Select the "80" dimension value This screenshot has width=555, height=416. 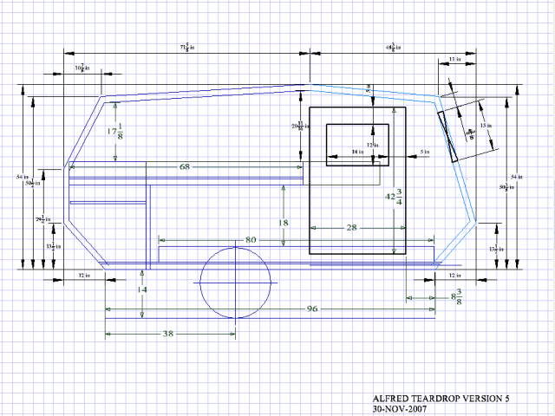point(251,240)
